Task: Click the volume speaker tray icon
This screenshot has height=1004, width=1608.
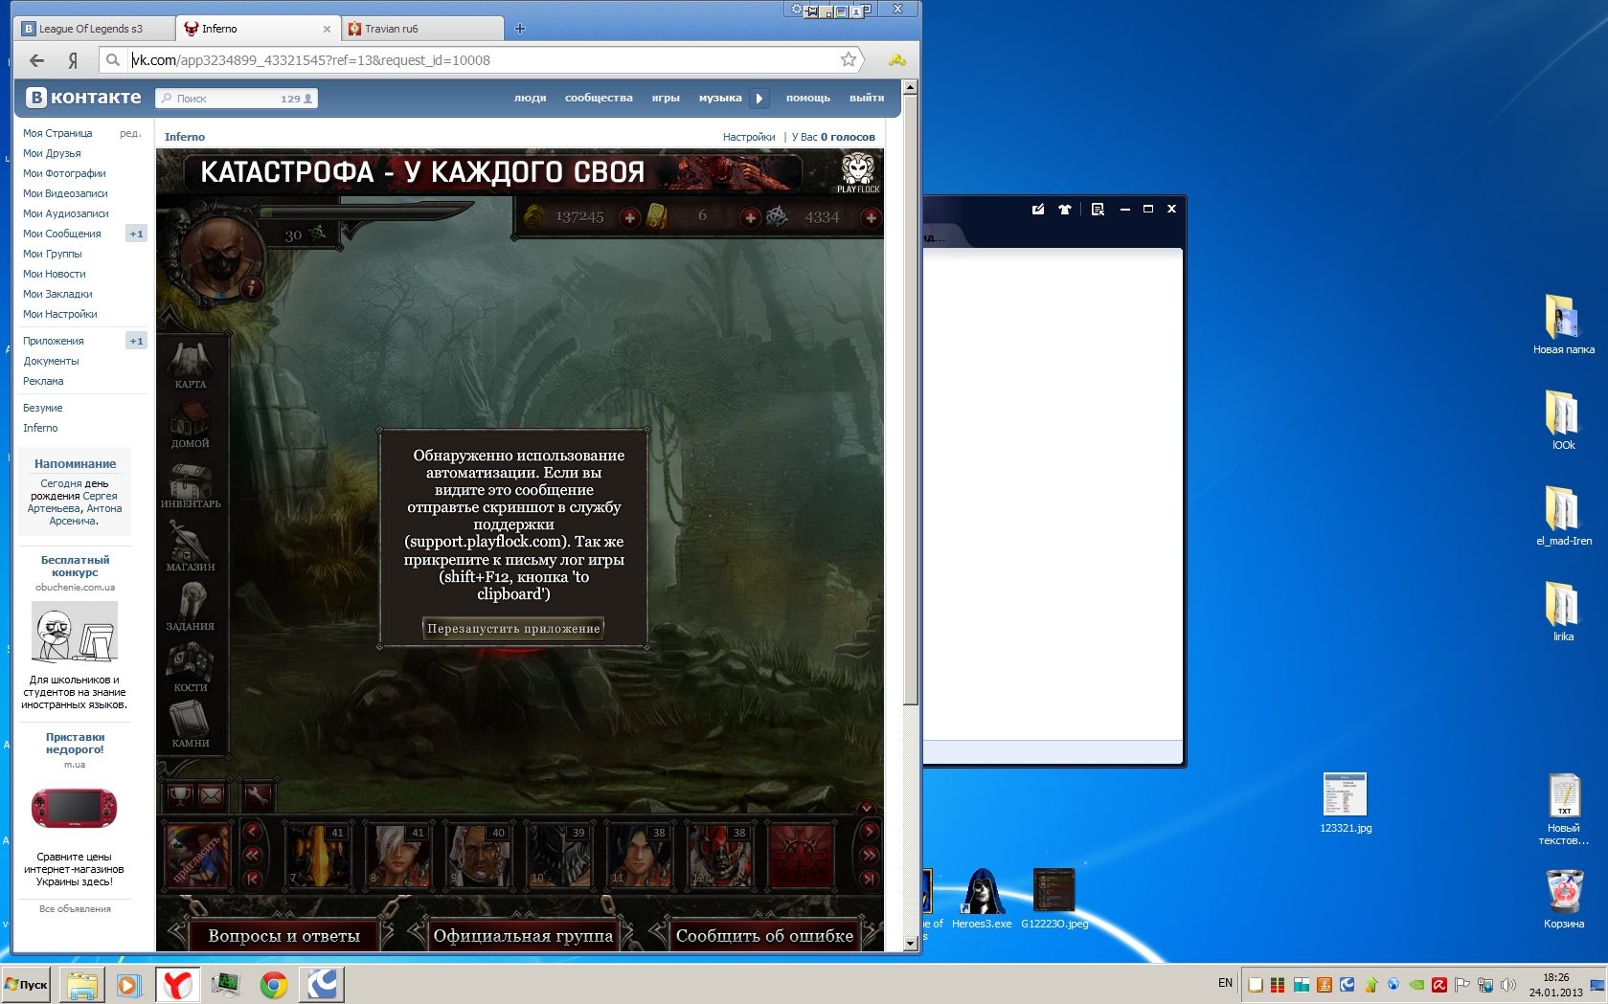Action: 1508,984
